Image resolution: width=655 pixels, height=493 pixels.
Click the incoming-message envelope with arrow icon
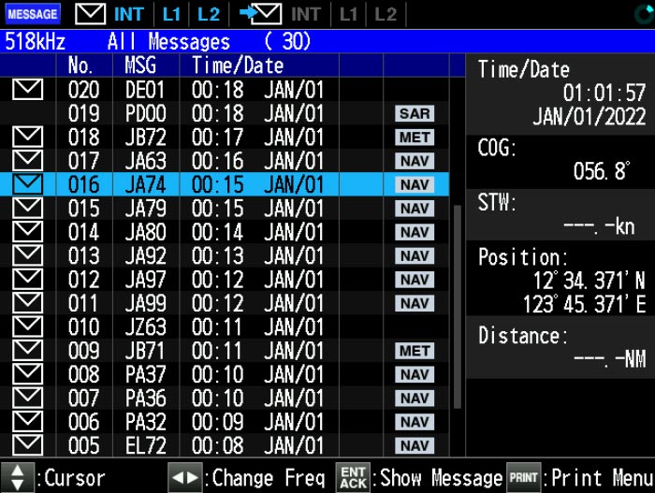coord(260,14)
